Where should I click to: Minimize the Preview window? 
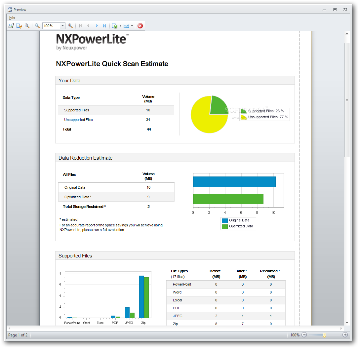click(x=324, y=10)
